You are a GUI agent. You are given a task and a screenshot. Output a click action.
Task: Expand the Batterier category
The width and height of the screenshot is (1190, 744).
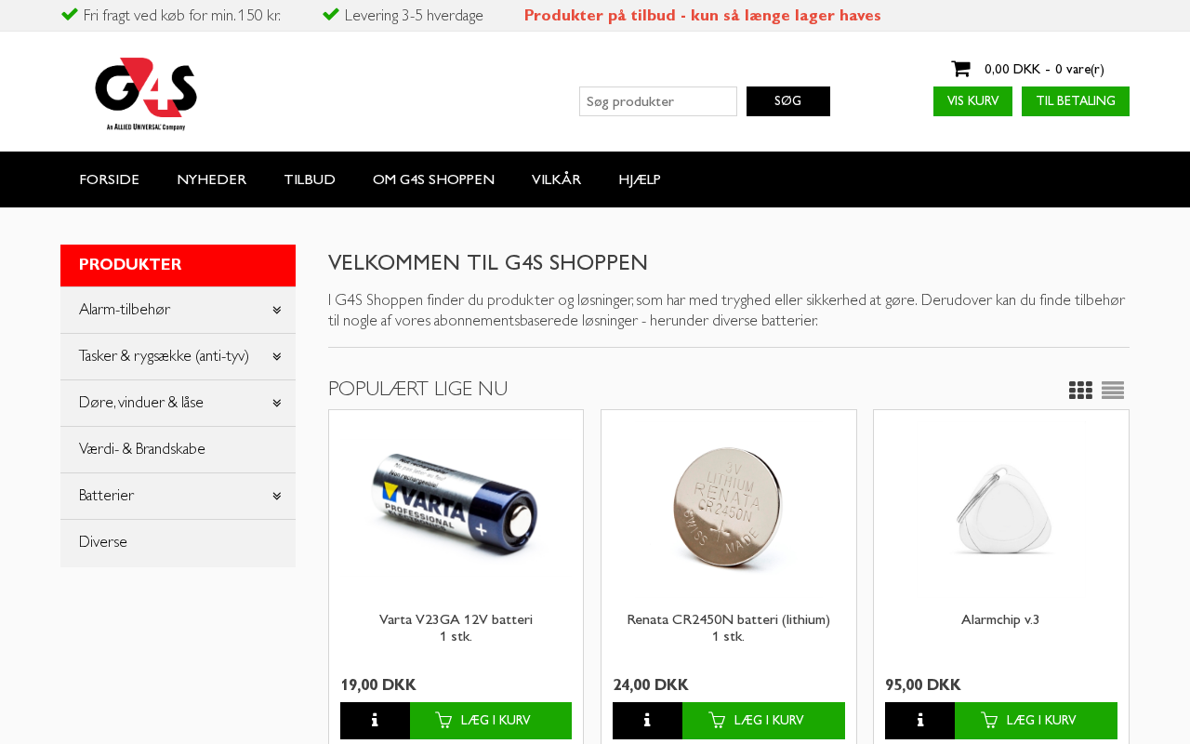tap(276, 497)
